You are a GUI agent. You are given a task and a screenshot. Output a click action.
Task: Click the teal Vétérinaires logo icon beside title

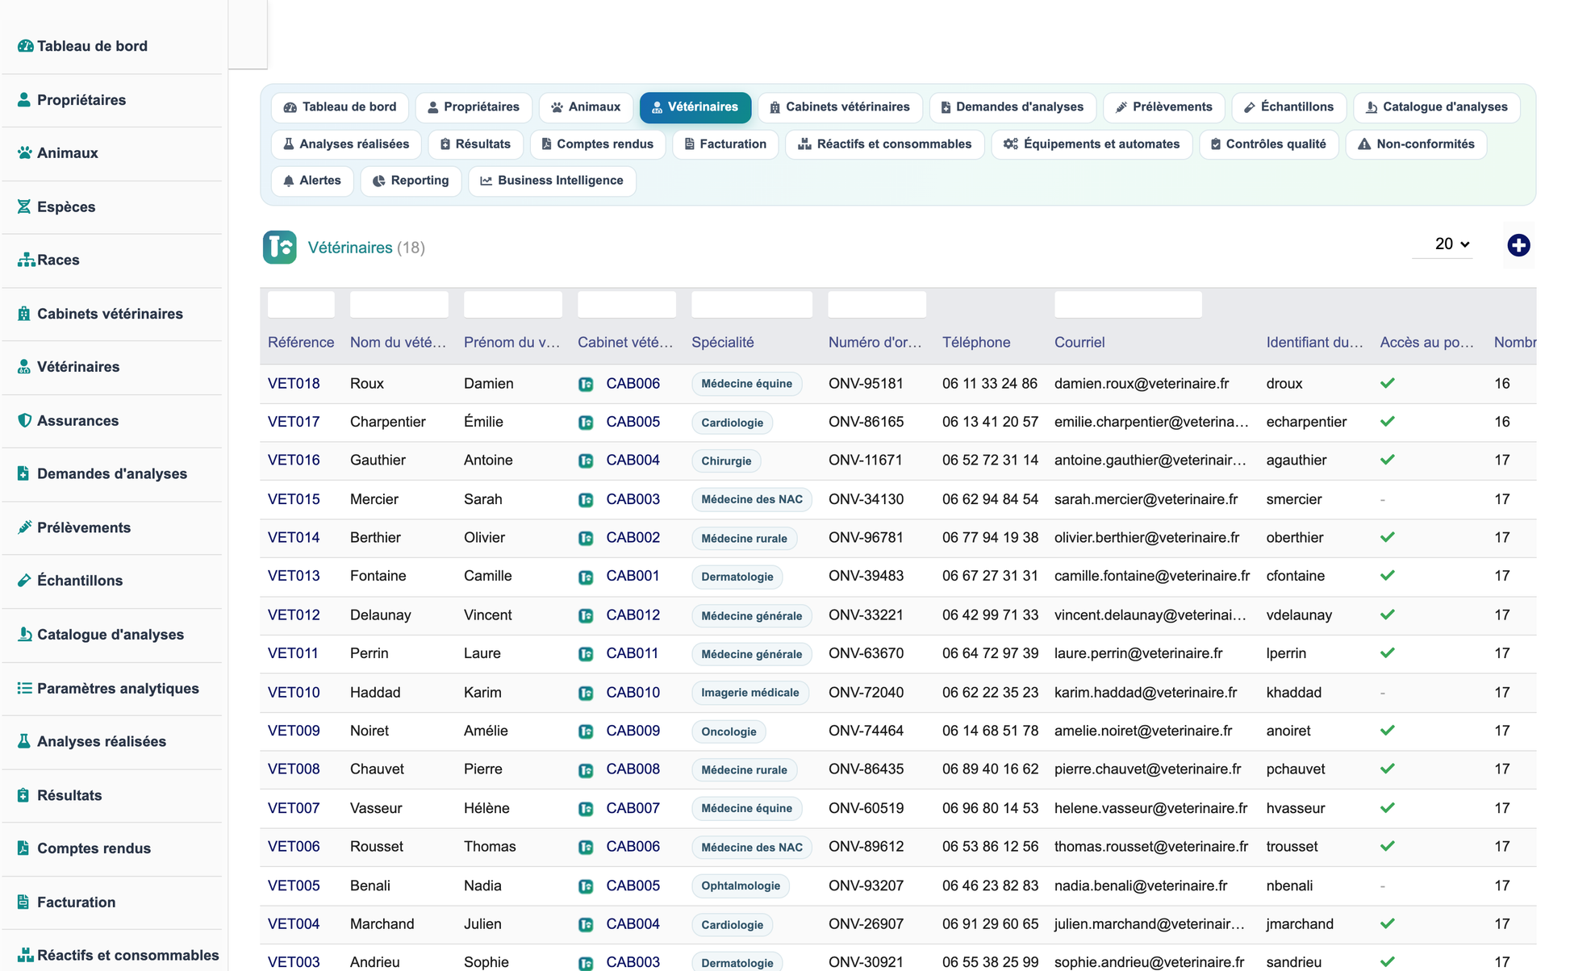pos(280,248)
